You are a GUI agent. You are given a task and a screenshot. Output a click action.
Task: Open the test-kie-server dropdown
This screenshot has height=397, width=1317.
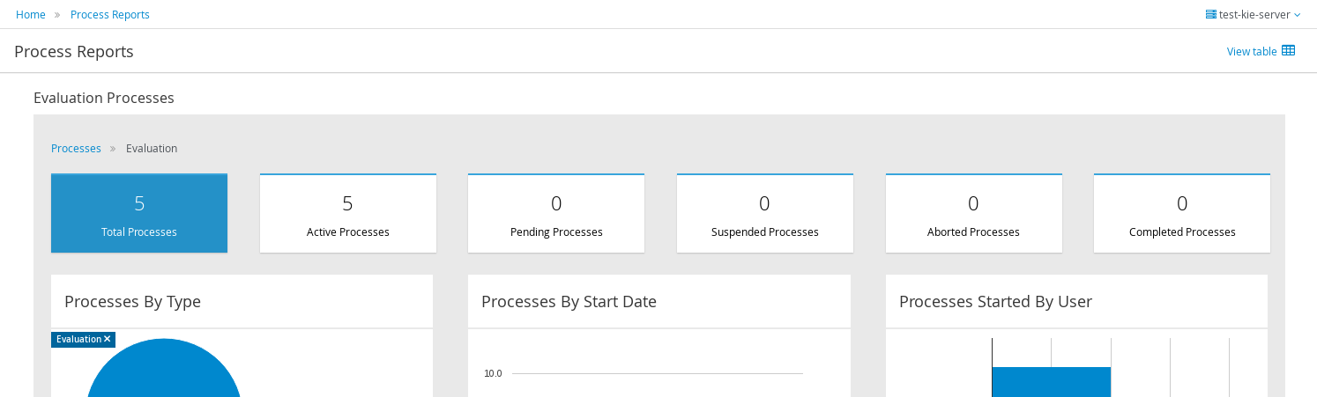pyautogui.click(x=1259, y=14)
